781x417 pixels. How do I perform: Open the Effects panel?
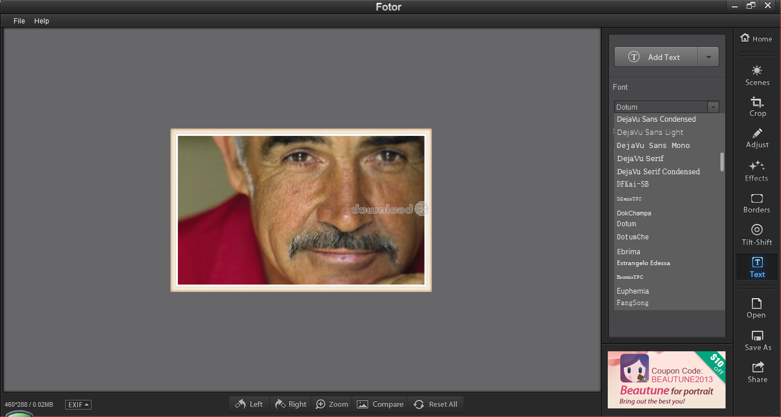(756, 171)
